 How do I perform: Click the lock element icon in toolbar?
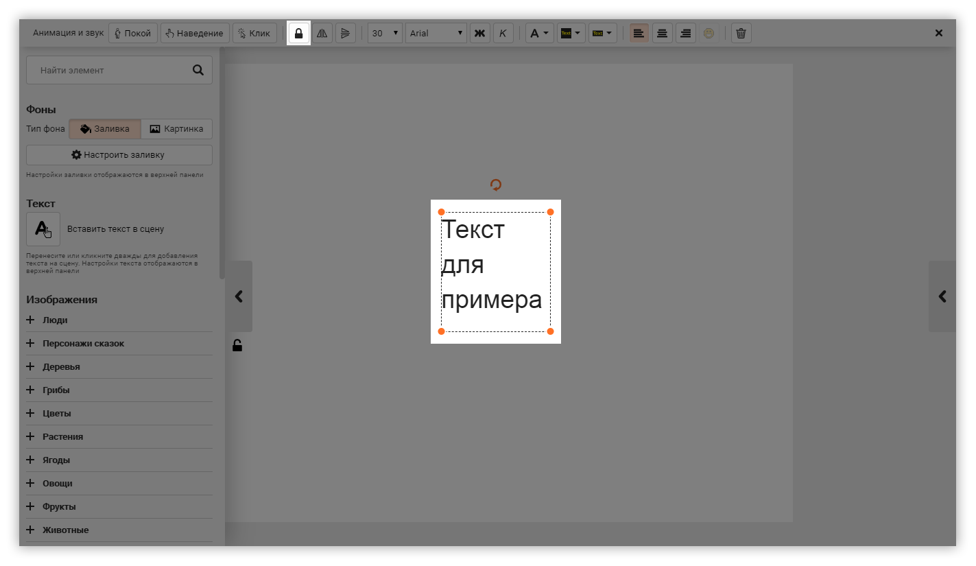click(x=298, y=33)
